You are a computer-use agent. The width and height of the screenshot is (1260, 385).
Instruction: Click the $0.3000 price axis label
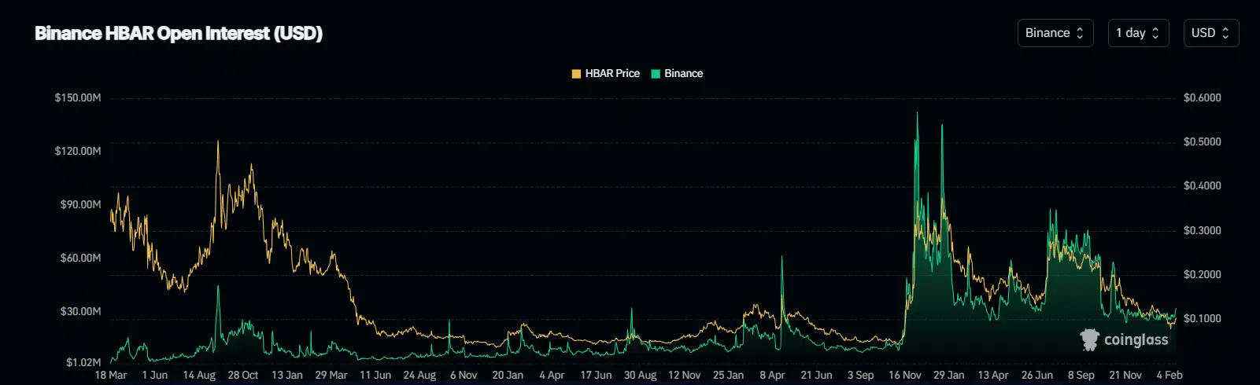[x=1203, y=230]
